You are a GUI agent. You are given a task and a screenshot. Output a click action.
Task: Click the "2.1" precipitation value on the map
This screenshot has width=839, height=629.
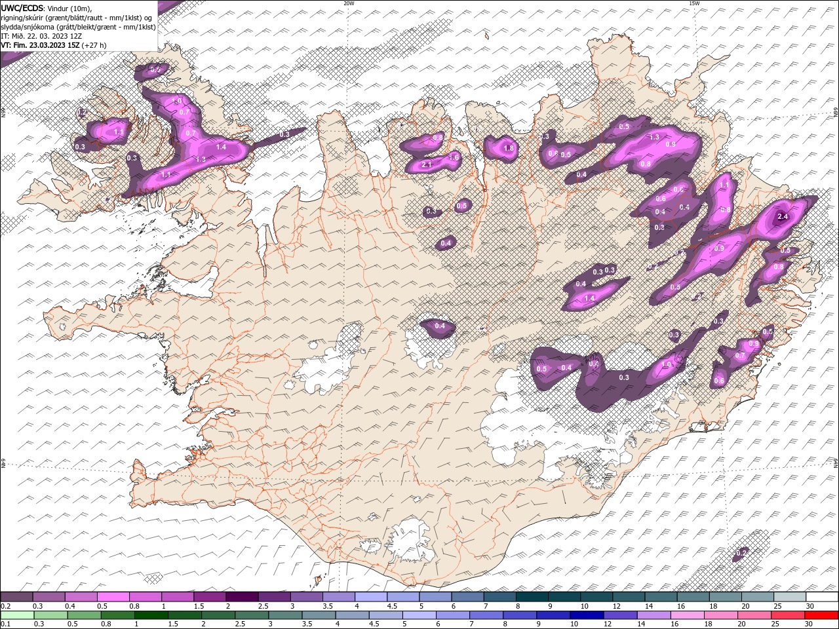427,164
